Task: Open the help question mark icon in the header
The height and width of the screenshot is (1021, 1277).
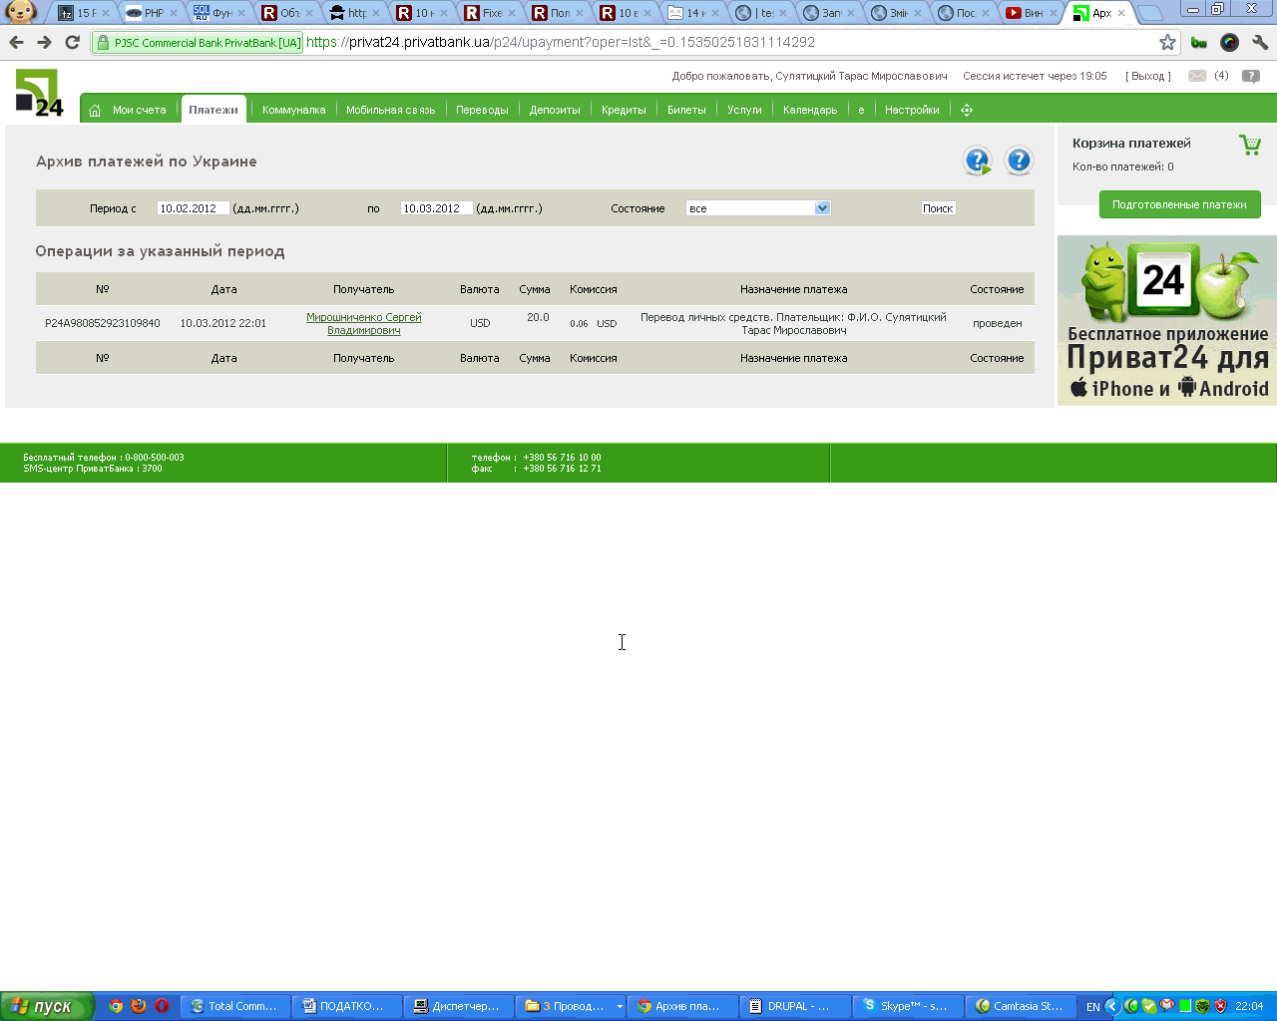Action: coord(1251,76)
